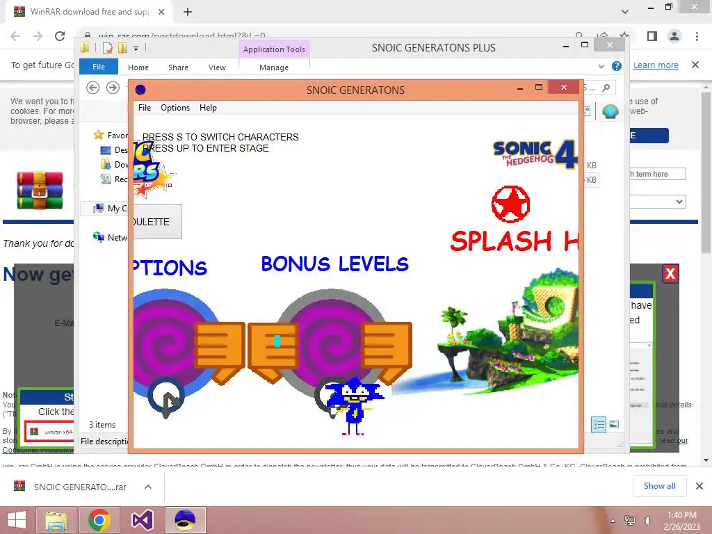Open File Explorer from taskbar

(x=56, y=520)
